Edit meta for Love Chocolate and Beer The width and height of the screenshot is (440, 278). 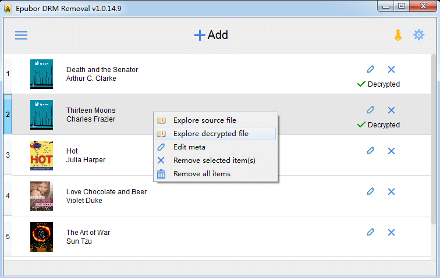pos(370,191)
